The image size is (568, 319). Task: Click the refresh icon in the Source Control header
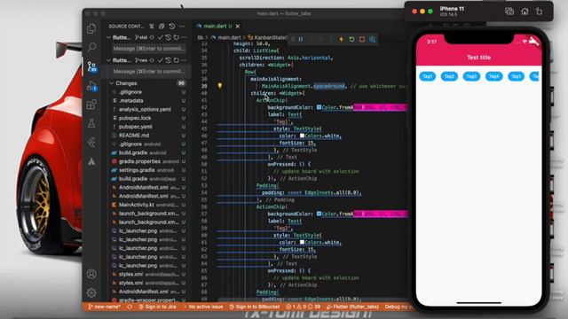(x=171, y=26)
